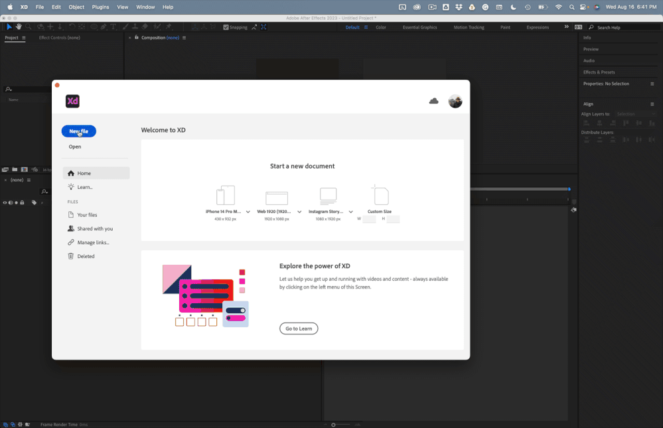
Task: Click the custom size width field
Action: (x=369, y=219)
